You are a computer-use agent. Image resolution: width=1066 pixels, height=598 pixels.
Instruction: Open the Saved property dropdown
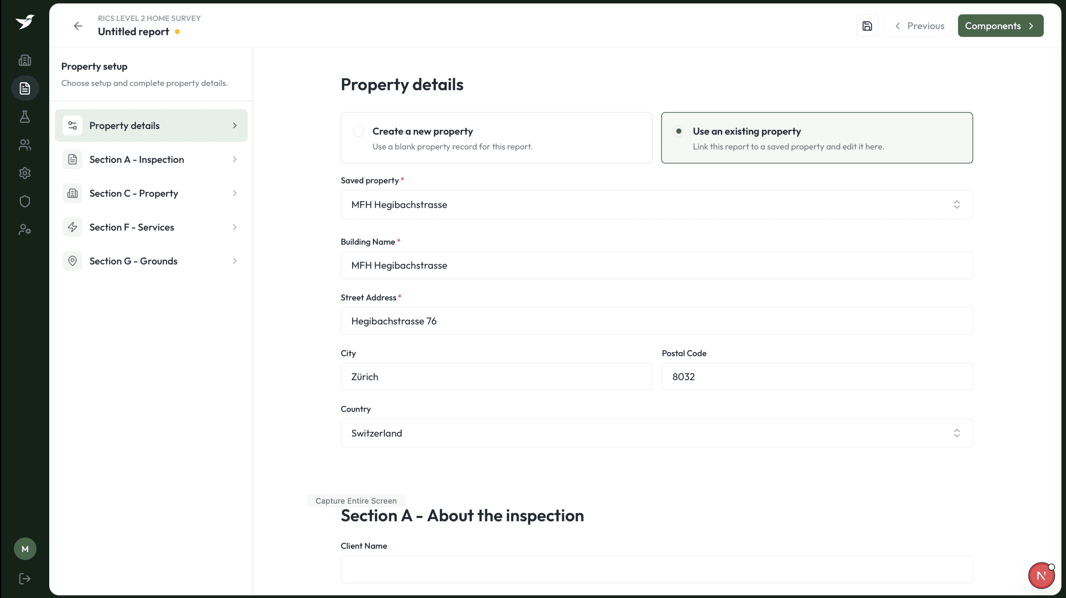(x=656, y=204)
